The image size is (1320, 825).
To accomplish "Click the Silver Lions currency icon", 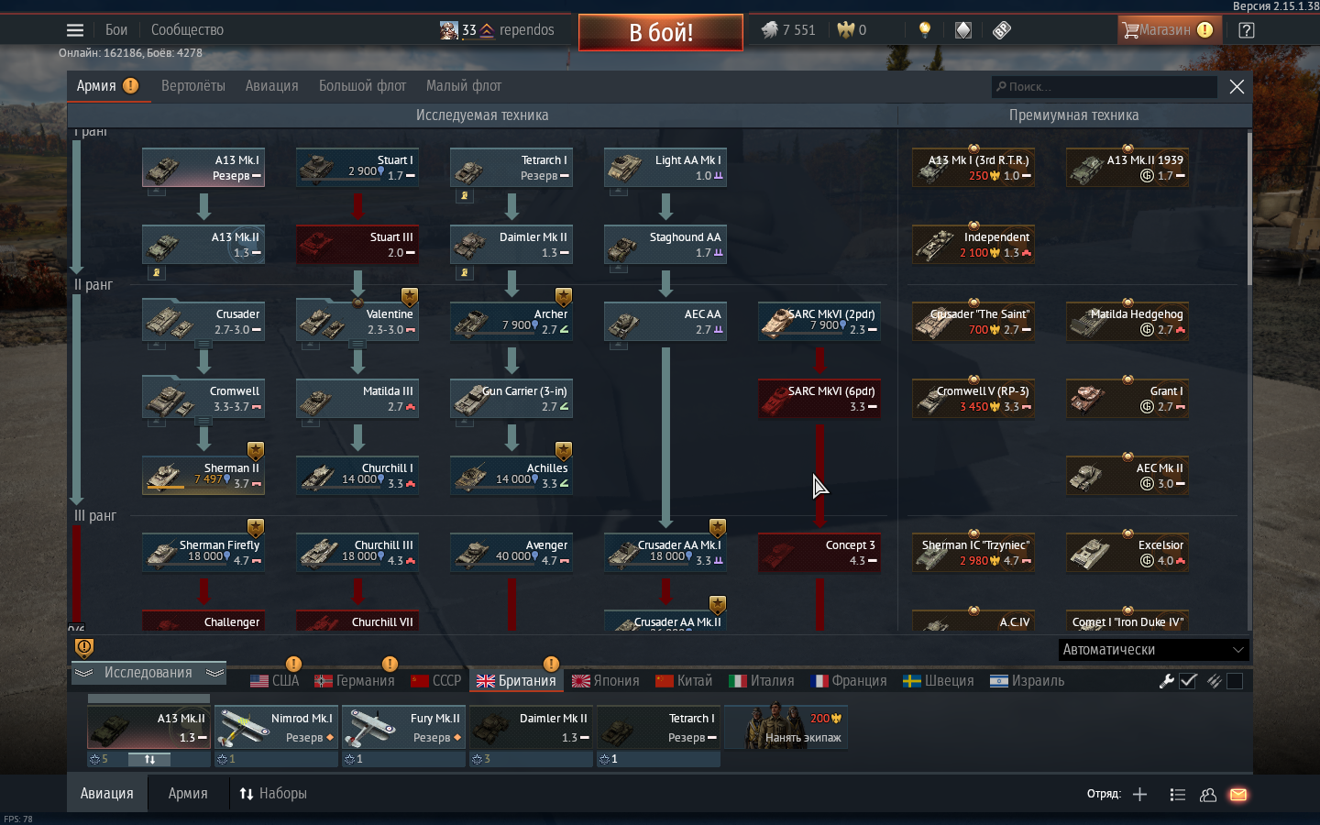I will (769, 30).
